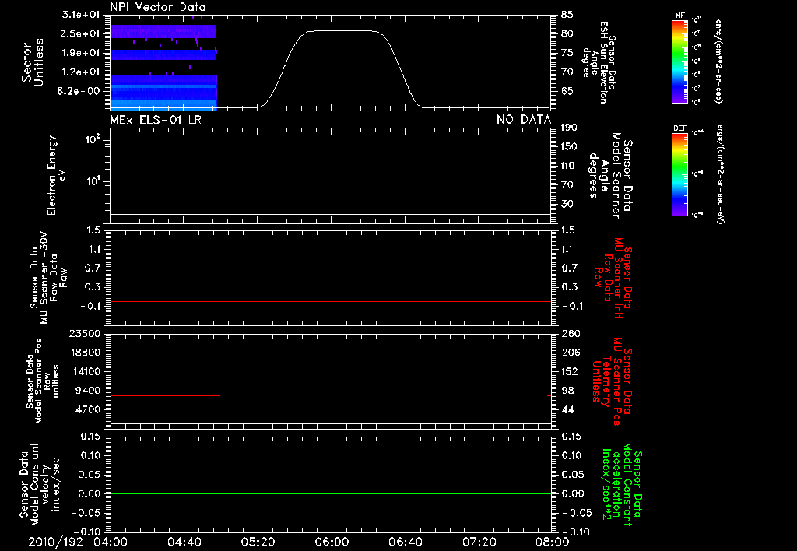Click the 'Model Scanner Pos Raw unitless' axis title
This screenshot has height=551, width=797.
(43, 381)
